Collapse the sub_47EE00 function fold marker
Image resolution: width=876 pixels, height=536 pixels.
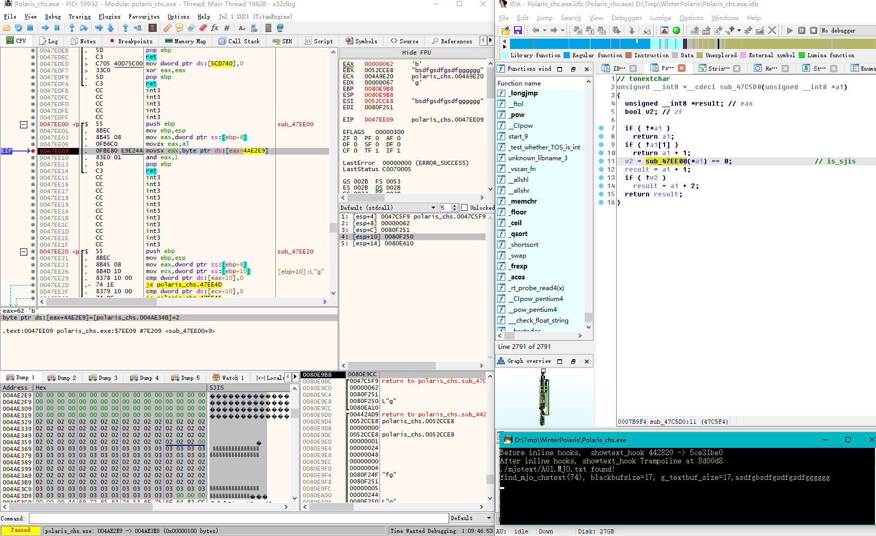pyautogui.click(x=23, y=124)
